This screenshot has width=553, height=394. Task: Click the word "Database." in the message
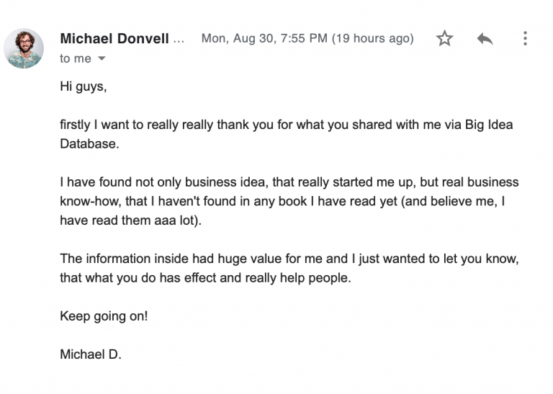point(89,144)
